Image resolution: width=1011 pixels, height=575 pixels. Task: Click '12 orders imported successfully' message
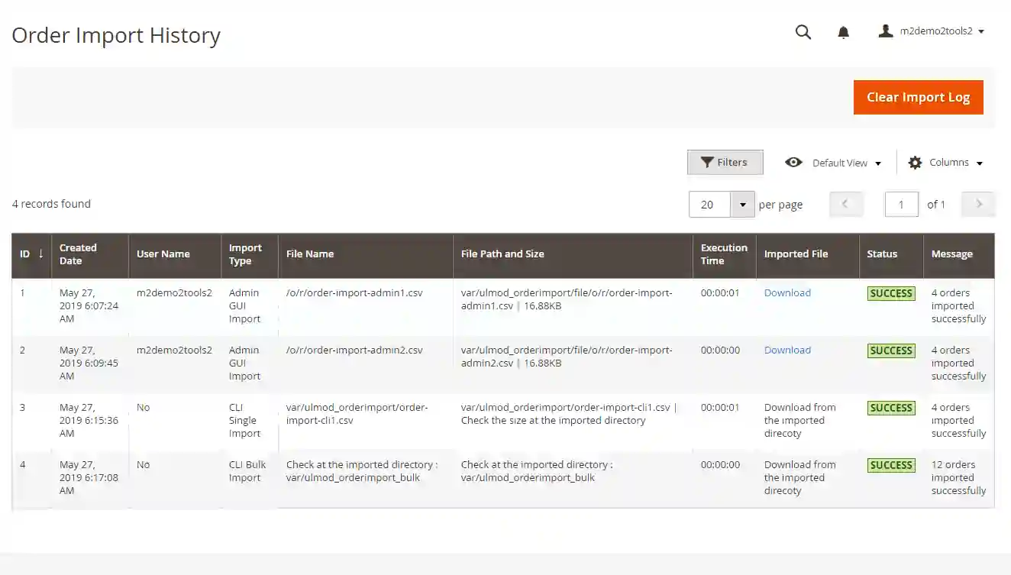958,477
